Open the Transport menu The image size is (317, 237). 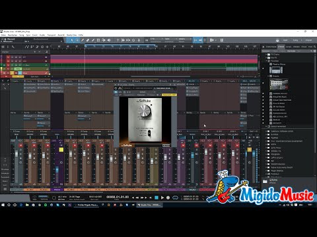[52, 35]
